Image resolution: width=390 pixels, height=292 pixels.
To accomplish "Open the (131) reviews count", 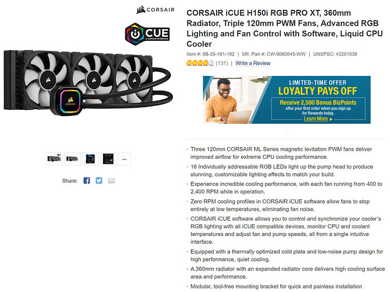I will [221, 63].
